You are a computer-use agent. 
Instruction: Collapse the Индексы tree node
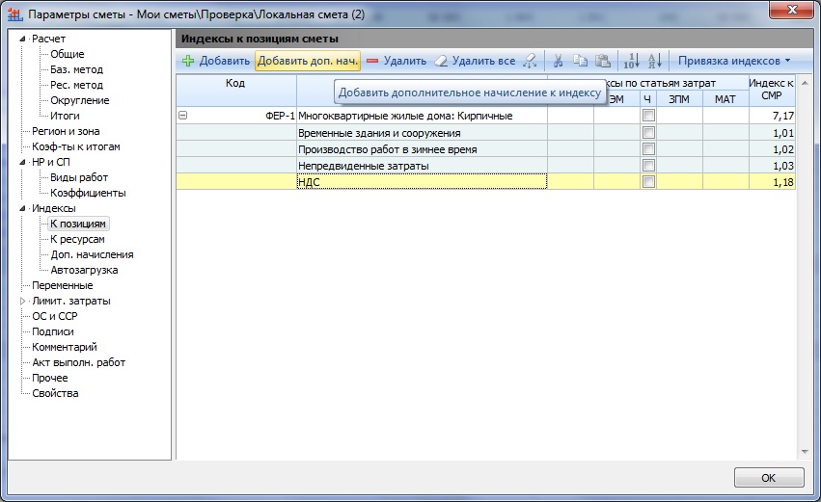point(22,208)
